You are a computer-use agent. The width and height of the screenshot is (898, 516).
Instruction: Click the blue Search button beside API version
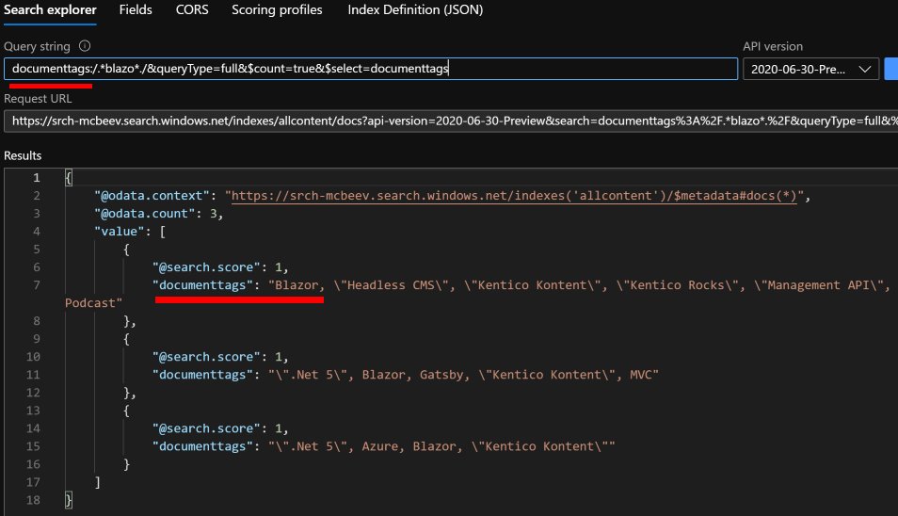click(x=891, y=69)
